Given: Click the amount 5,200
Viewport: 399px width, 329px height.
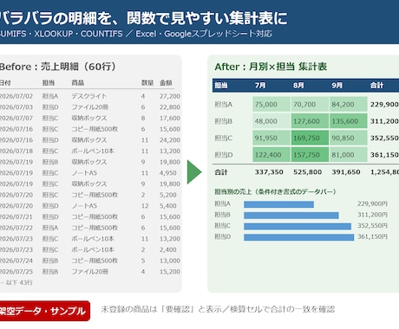Looking at the screenshot, I should coord(168,195).
